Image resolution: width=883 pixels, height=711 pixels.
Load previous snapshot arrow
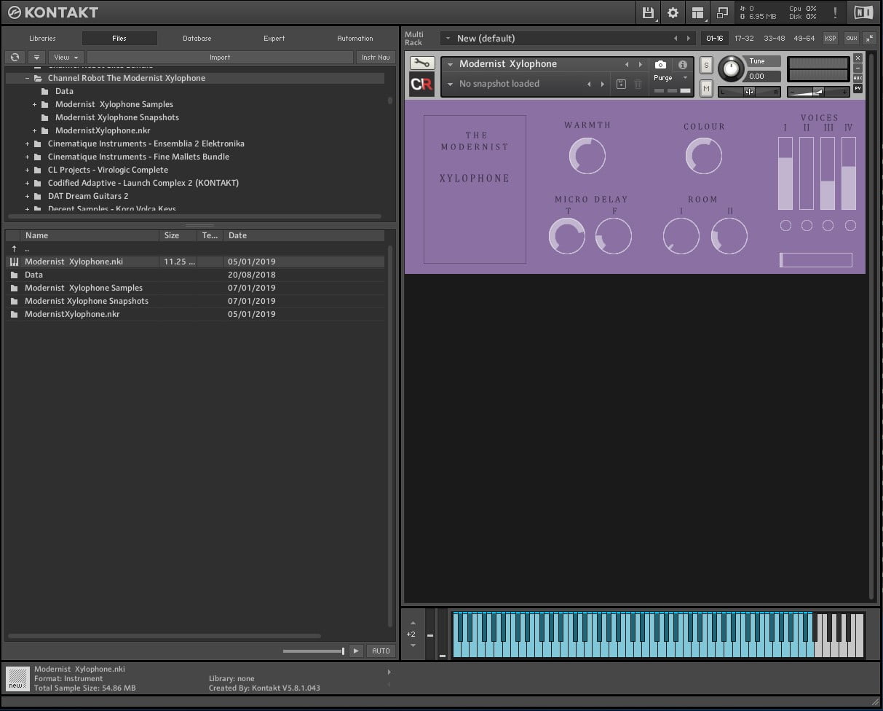pos(589,85)
